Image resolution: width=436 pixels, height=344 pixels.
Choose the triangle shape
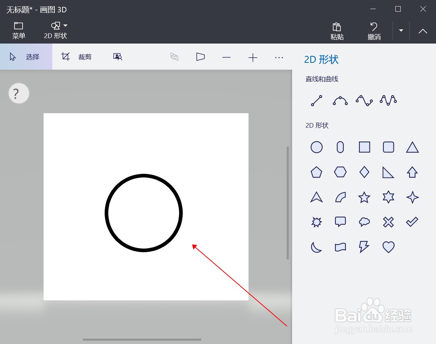pyautogui.click(x=412, y=147)
